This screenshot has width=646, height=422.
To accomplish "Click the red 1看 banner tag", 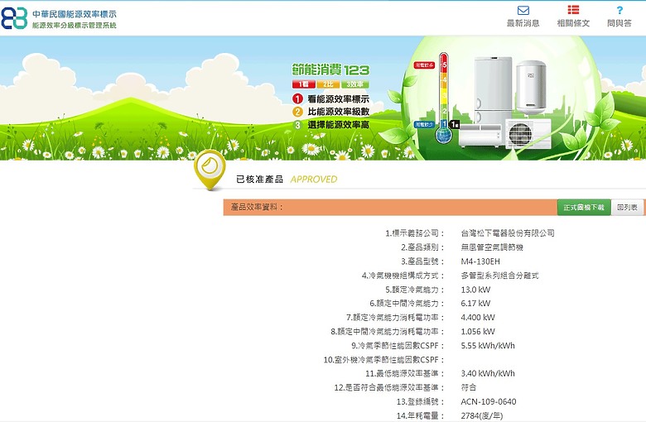I will [x=304, y=84].
